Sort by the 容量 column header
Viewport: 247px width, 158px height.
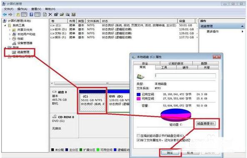click(x=186, y=21)
